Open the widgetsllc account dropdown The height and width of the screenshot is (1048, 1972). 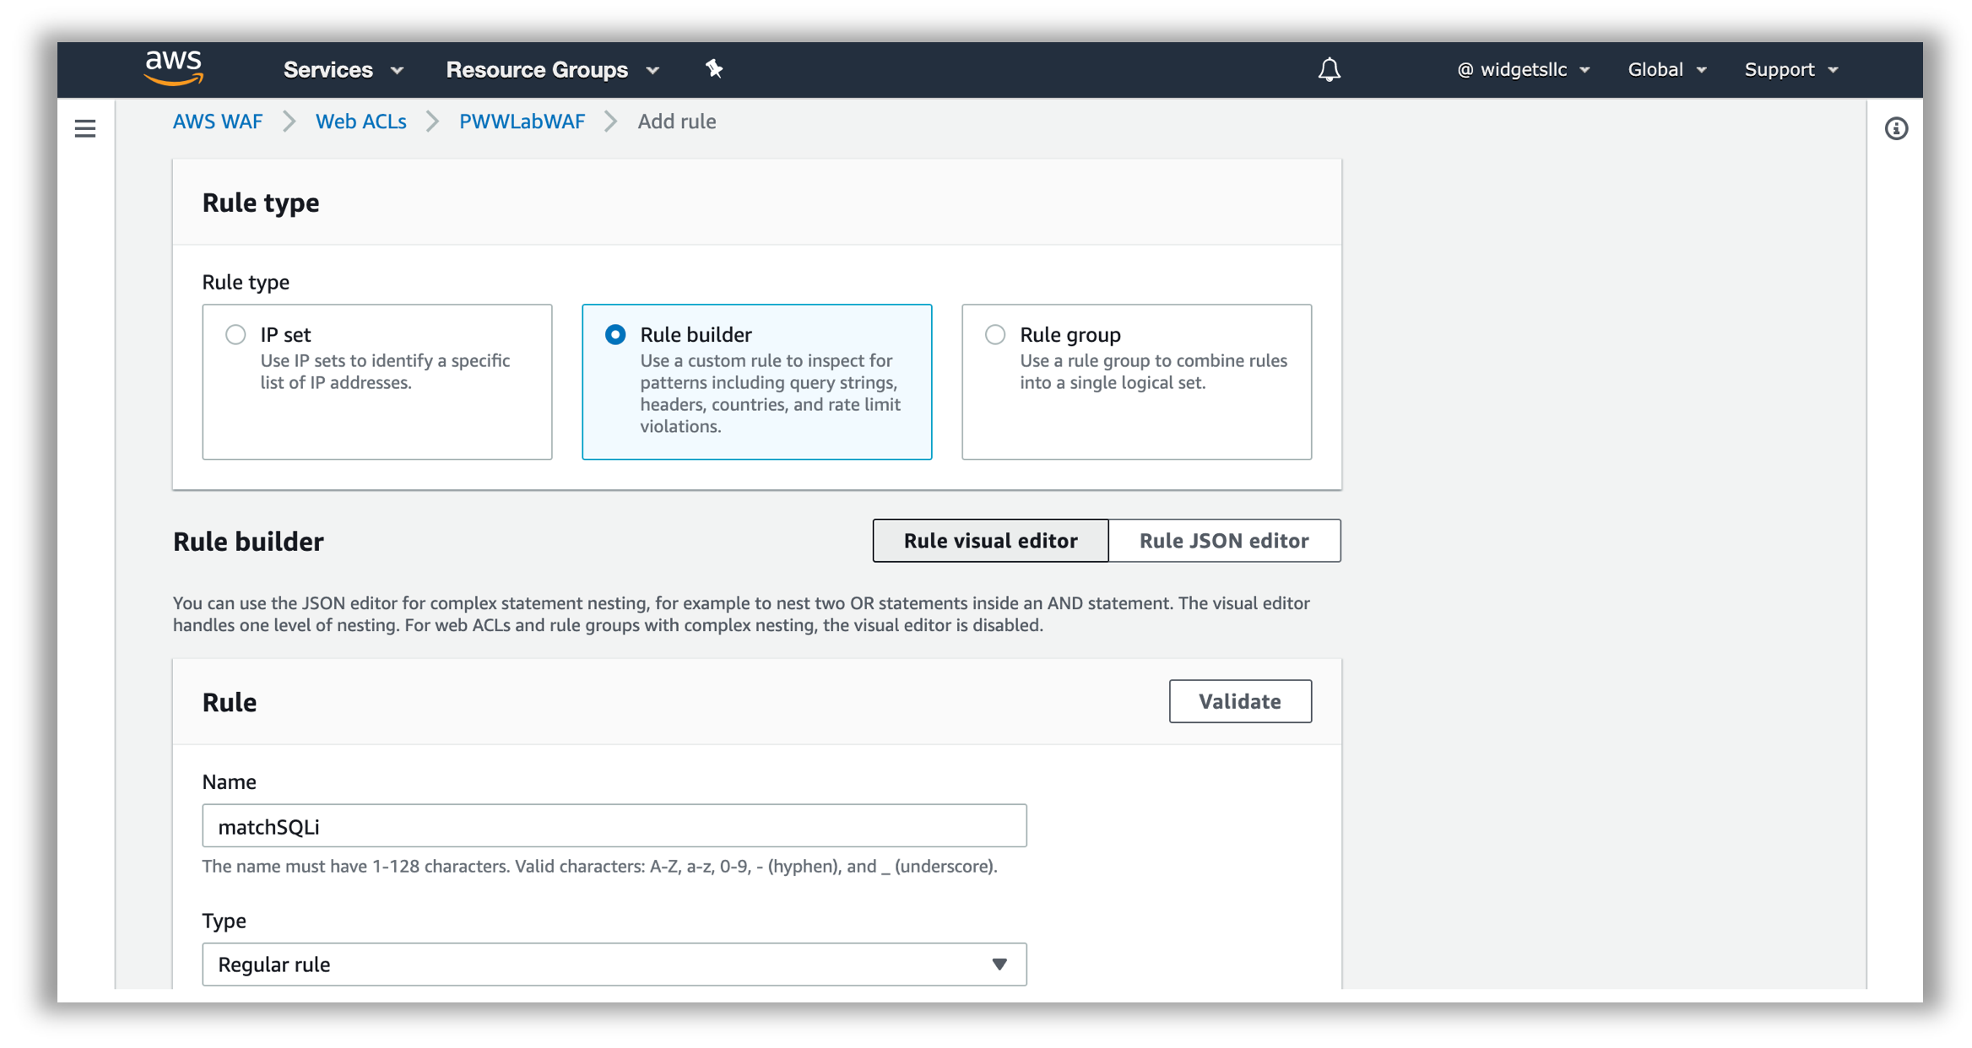click(x=1523, y=70)
